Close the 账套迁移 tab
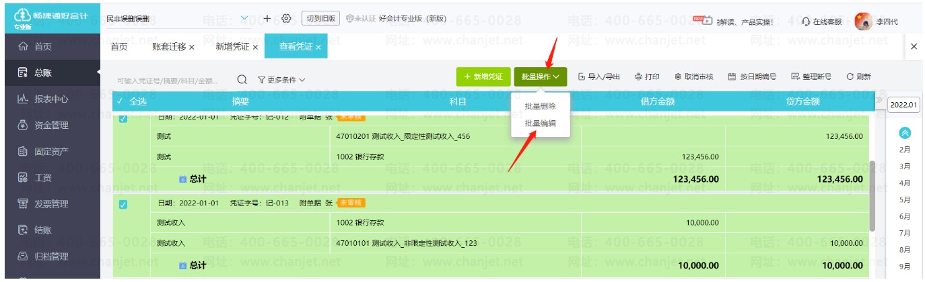This screenshot has height=282, width=925. pos(192,48)
